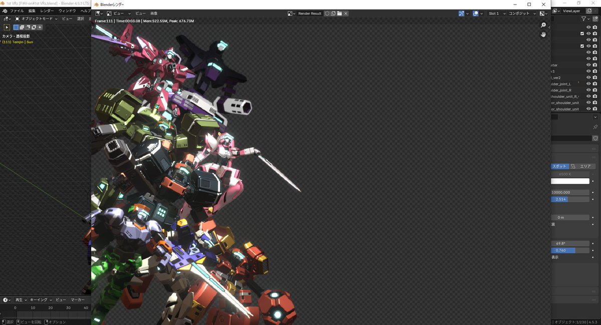Screen dimensions: 601x325
Task: Adjust the 2.514 slider
Action: (x=570, y=199)
